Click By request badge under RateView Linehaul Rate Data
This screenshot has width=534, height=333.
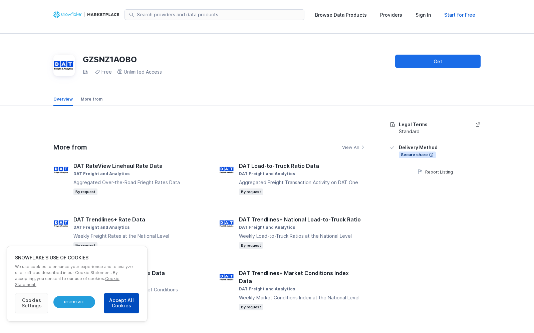click(x=85, y=192)
